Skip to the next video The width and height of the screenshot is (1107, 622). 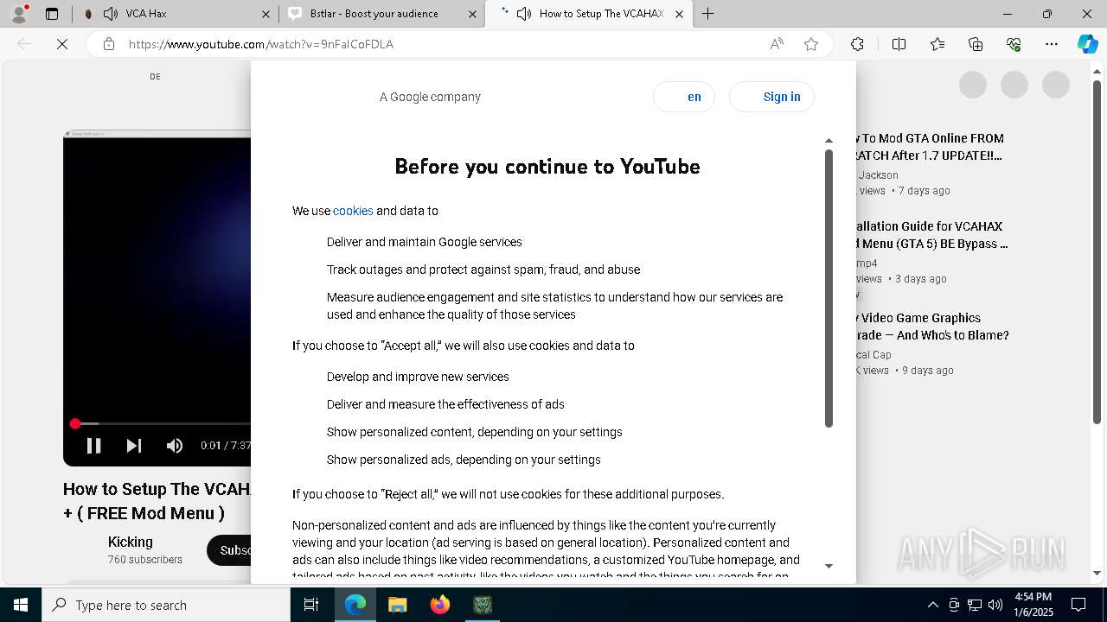point(134,446)
